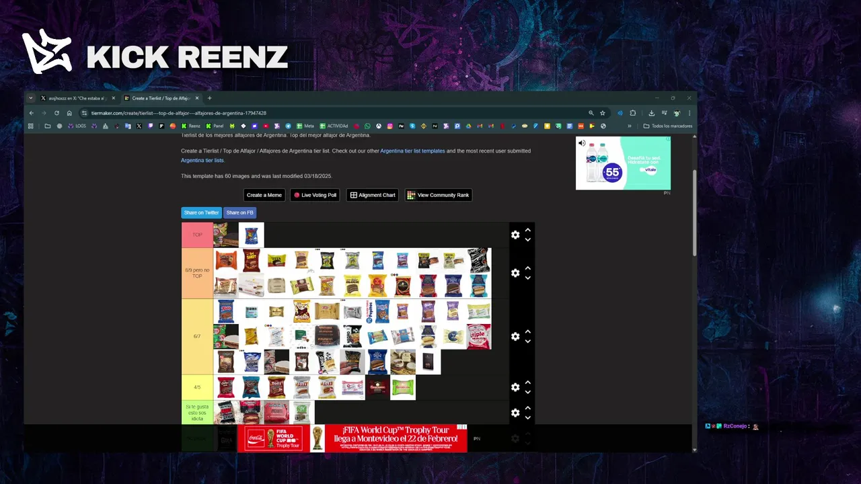Open a new browser tab
The image size is (861, 484).
click(209, 98)
